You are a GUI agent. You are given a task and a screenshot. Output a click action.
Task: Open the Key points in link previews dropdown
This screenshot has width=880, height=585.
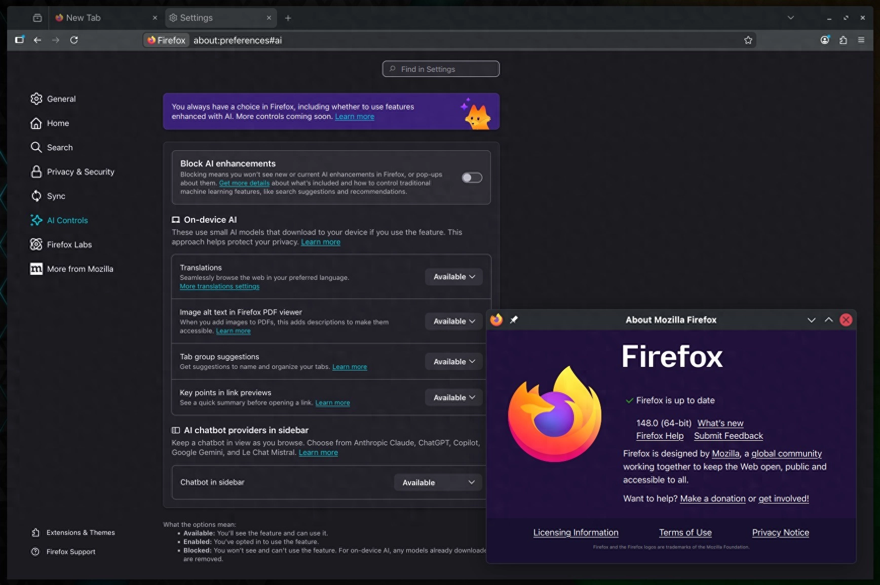point(453,397)
